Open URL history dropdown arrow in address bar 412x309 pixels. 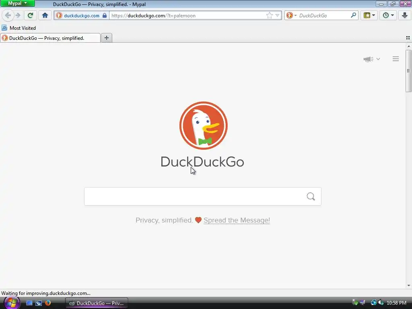coord(277,16)
